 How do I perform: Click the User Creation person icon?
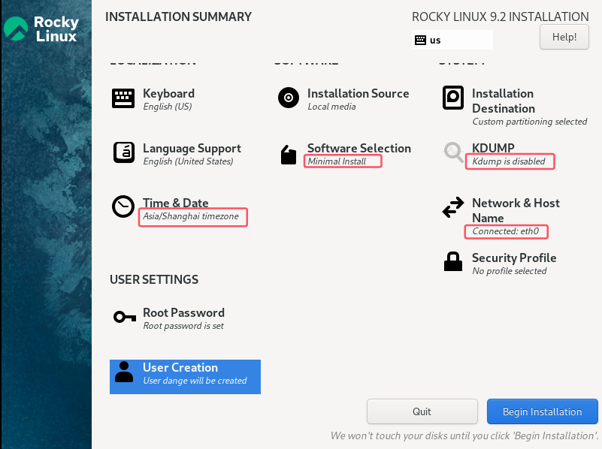click(123, 372)
